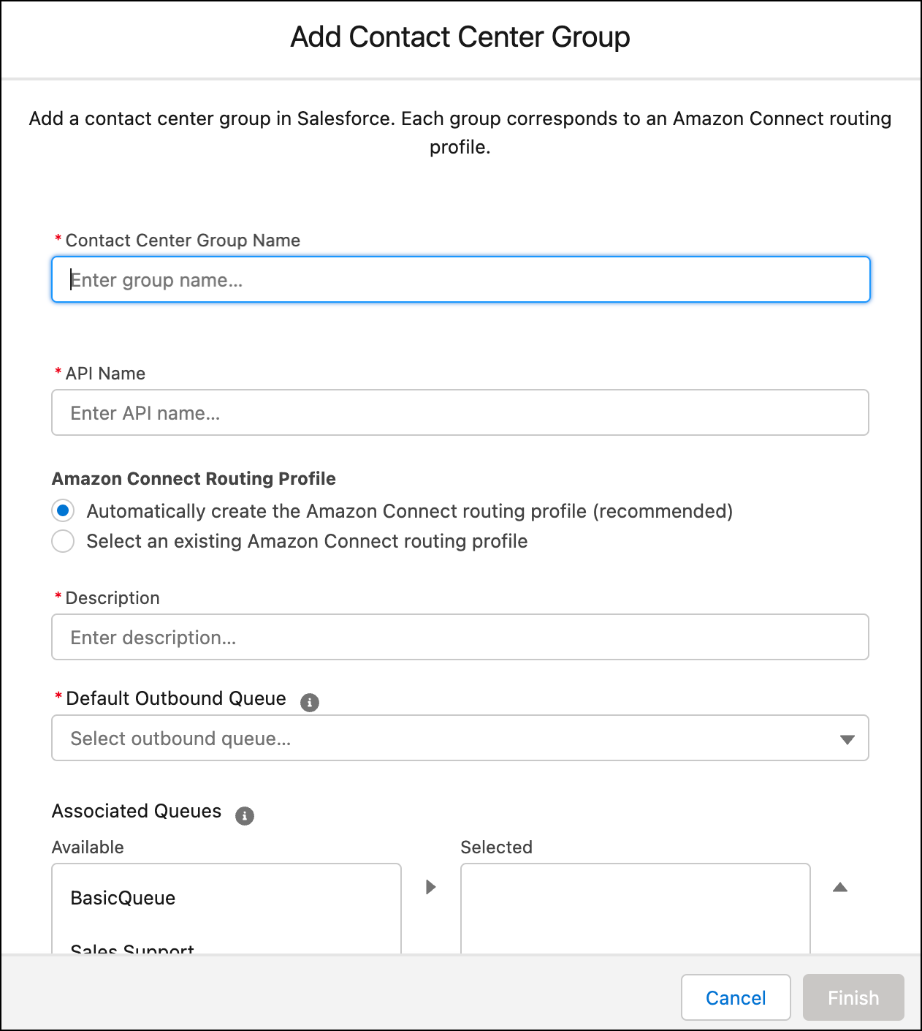Focus the Contact Center Group Name field
This screenshot has height=1031, width=922.
click(x=460, y=279)
